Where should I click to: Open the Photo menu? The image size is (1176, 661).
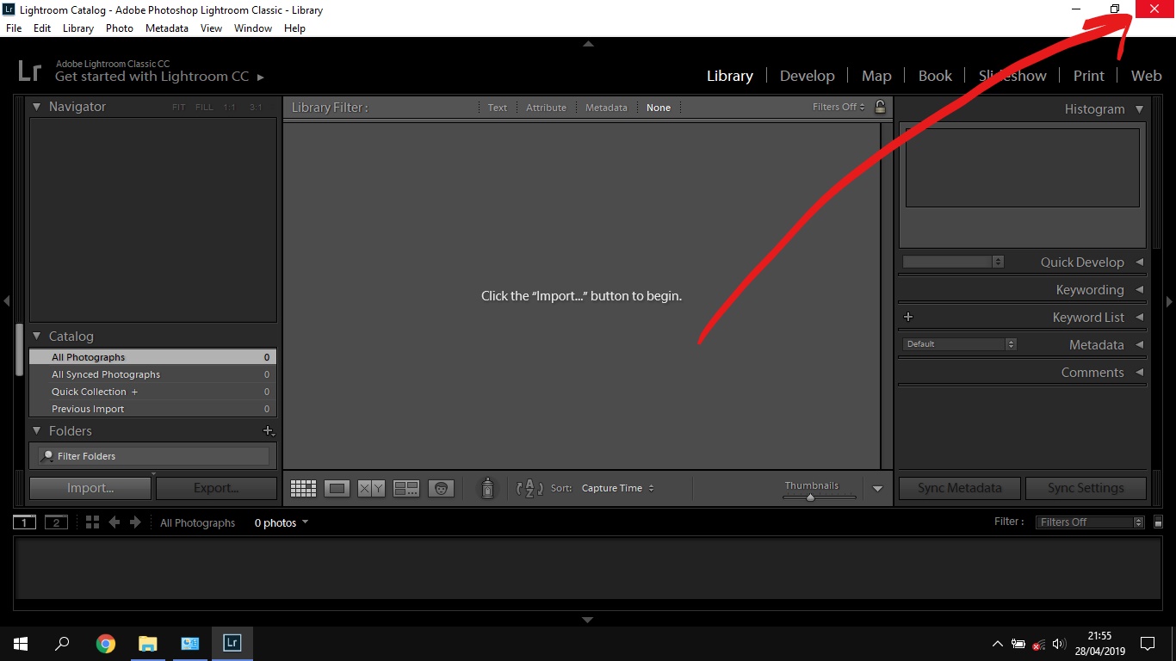point(120,28)
